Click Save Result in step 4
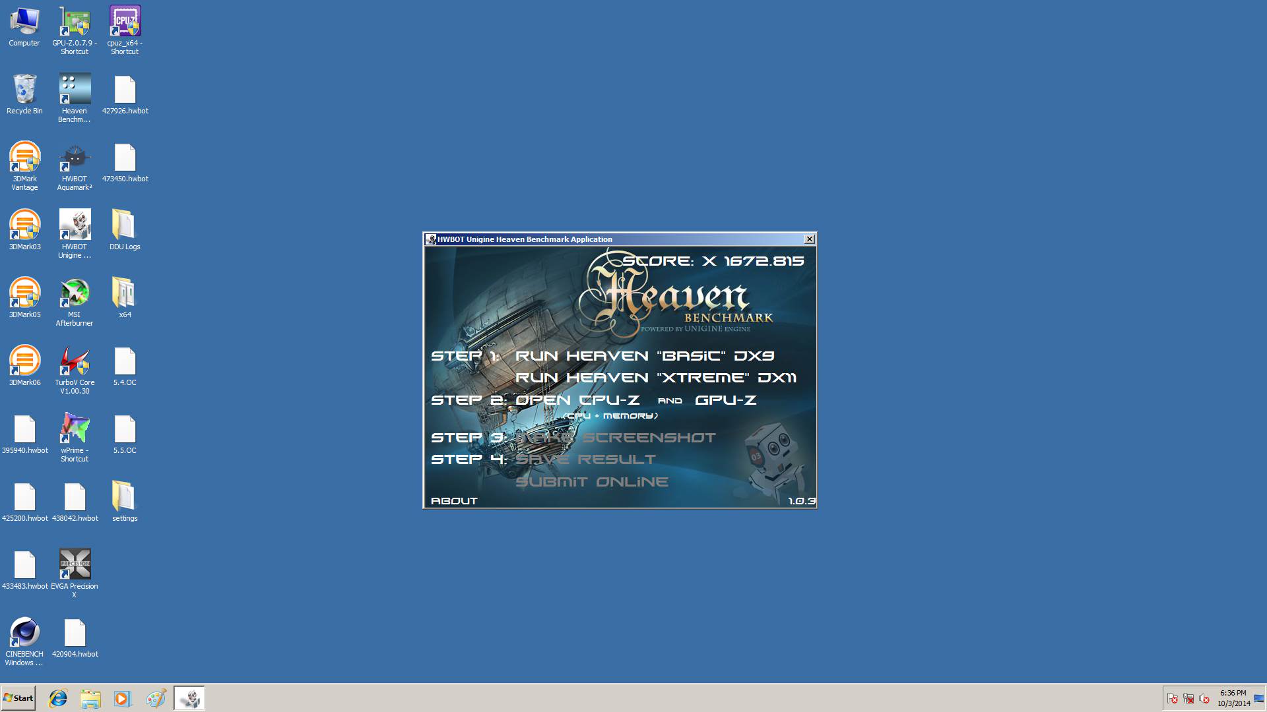Viewport: 1267px width, 712px height. tap(586, 459)
